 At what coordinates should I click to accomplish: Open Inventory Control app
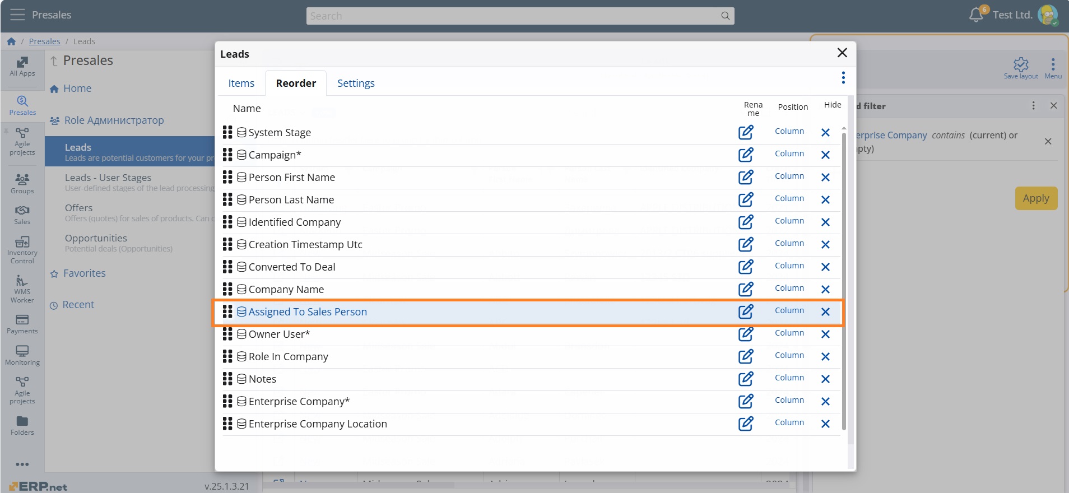tap(22, 250)
